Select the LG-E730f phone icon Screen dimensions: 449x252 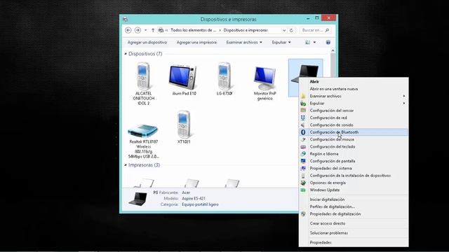(x=224, y=76)
